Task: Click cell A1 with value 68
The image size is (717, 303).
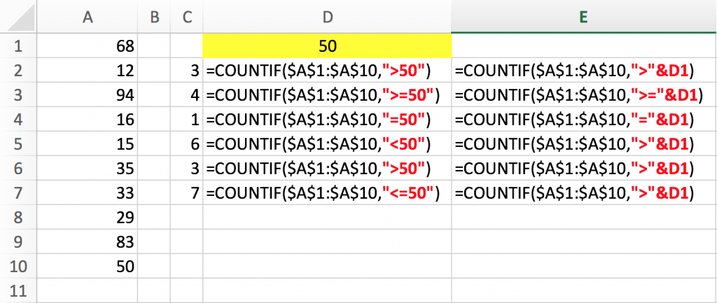Action: coord(87,47)
